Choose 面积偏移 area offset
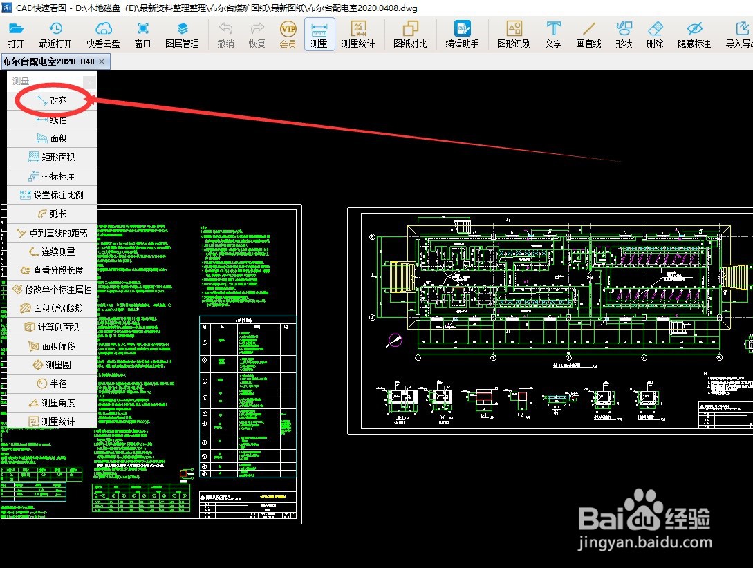This screenshot has width=753, height=568. 52,346
